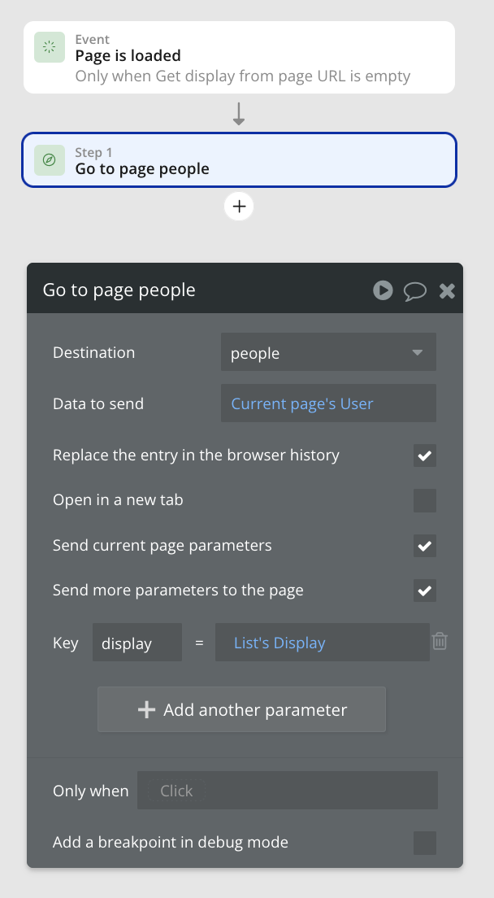Add a new step with plus button
Viewport: 494px width, 898px height.
239,206
